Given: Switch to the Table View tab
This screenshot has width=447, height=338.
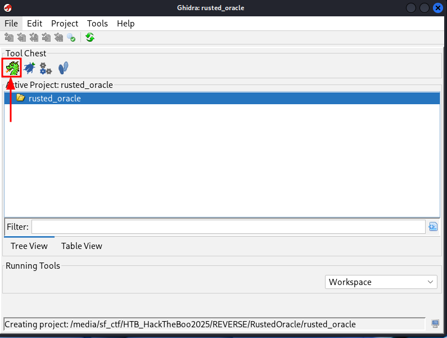Looking at the screenshot, I should point(82,246).
